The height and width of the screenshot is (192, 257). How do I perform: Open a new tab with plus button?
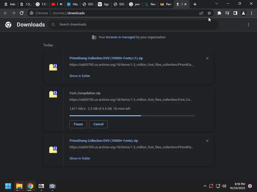click(x=195, y=4)
